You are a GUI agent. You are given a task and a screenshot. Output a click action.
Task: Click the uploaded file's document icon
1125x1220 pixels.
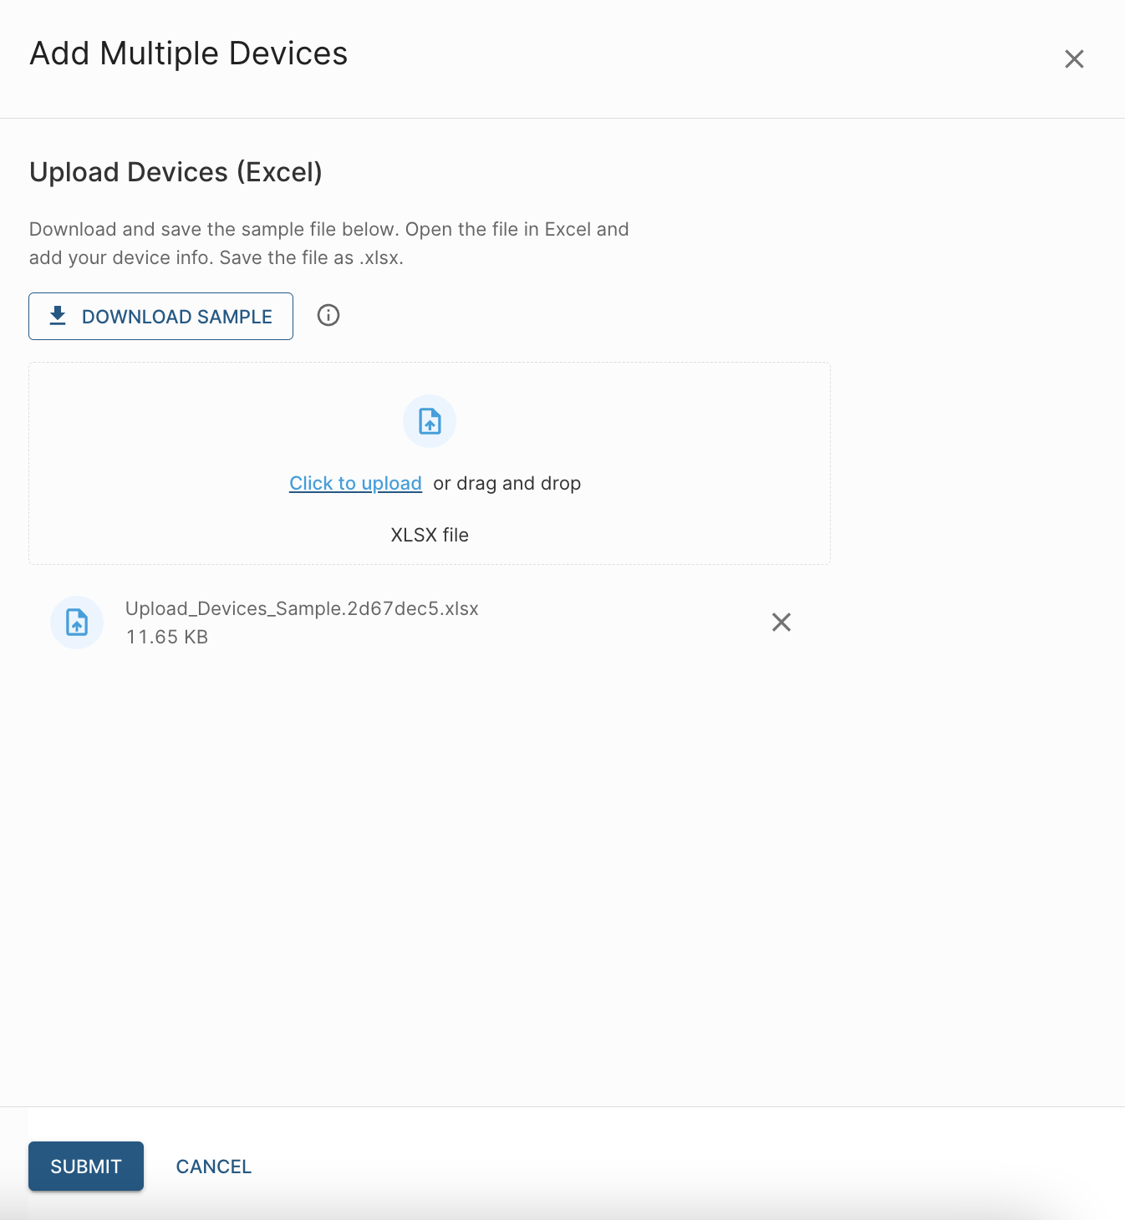(77, 623)
